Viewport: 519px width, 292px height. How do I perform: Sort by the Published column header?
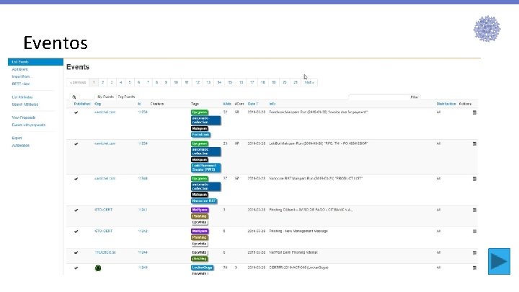[82, 104]
